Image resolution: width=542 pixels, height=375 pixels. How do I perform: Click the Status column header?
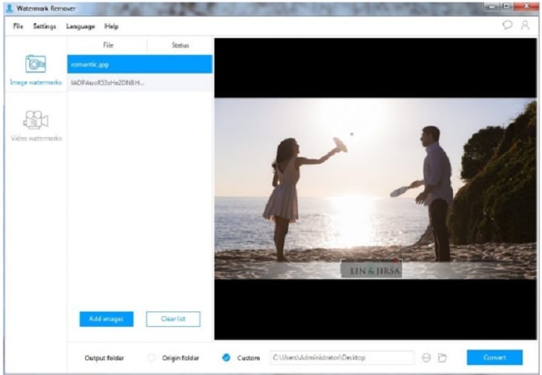pyautogui.click(x=180, y=45)
